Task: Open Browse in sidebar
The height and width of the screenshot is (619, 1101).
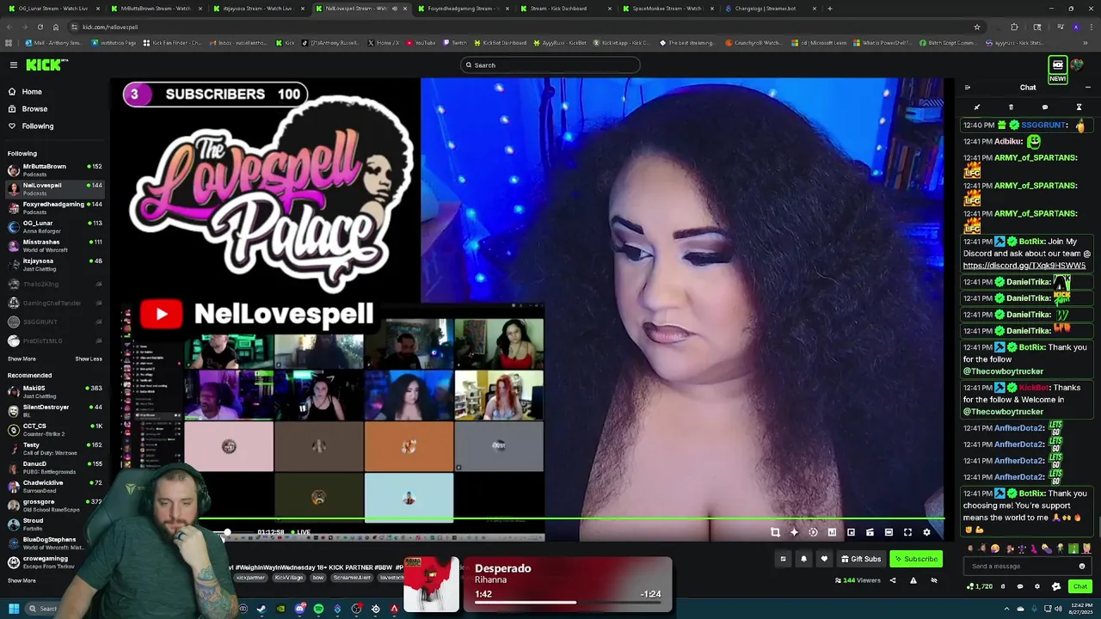Action: click(x=34, y=108)
